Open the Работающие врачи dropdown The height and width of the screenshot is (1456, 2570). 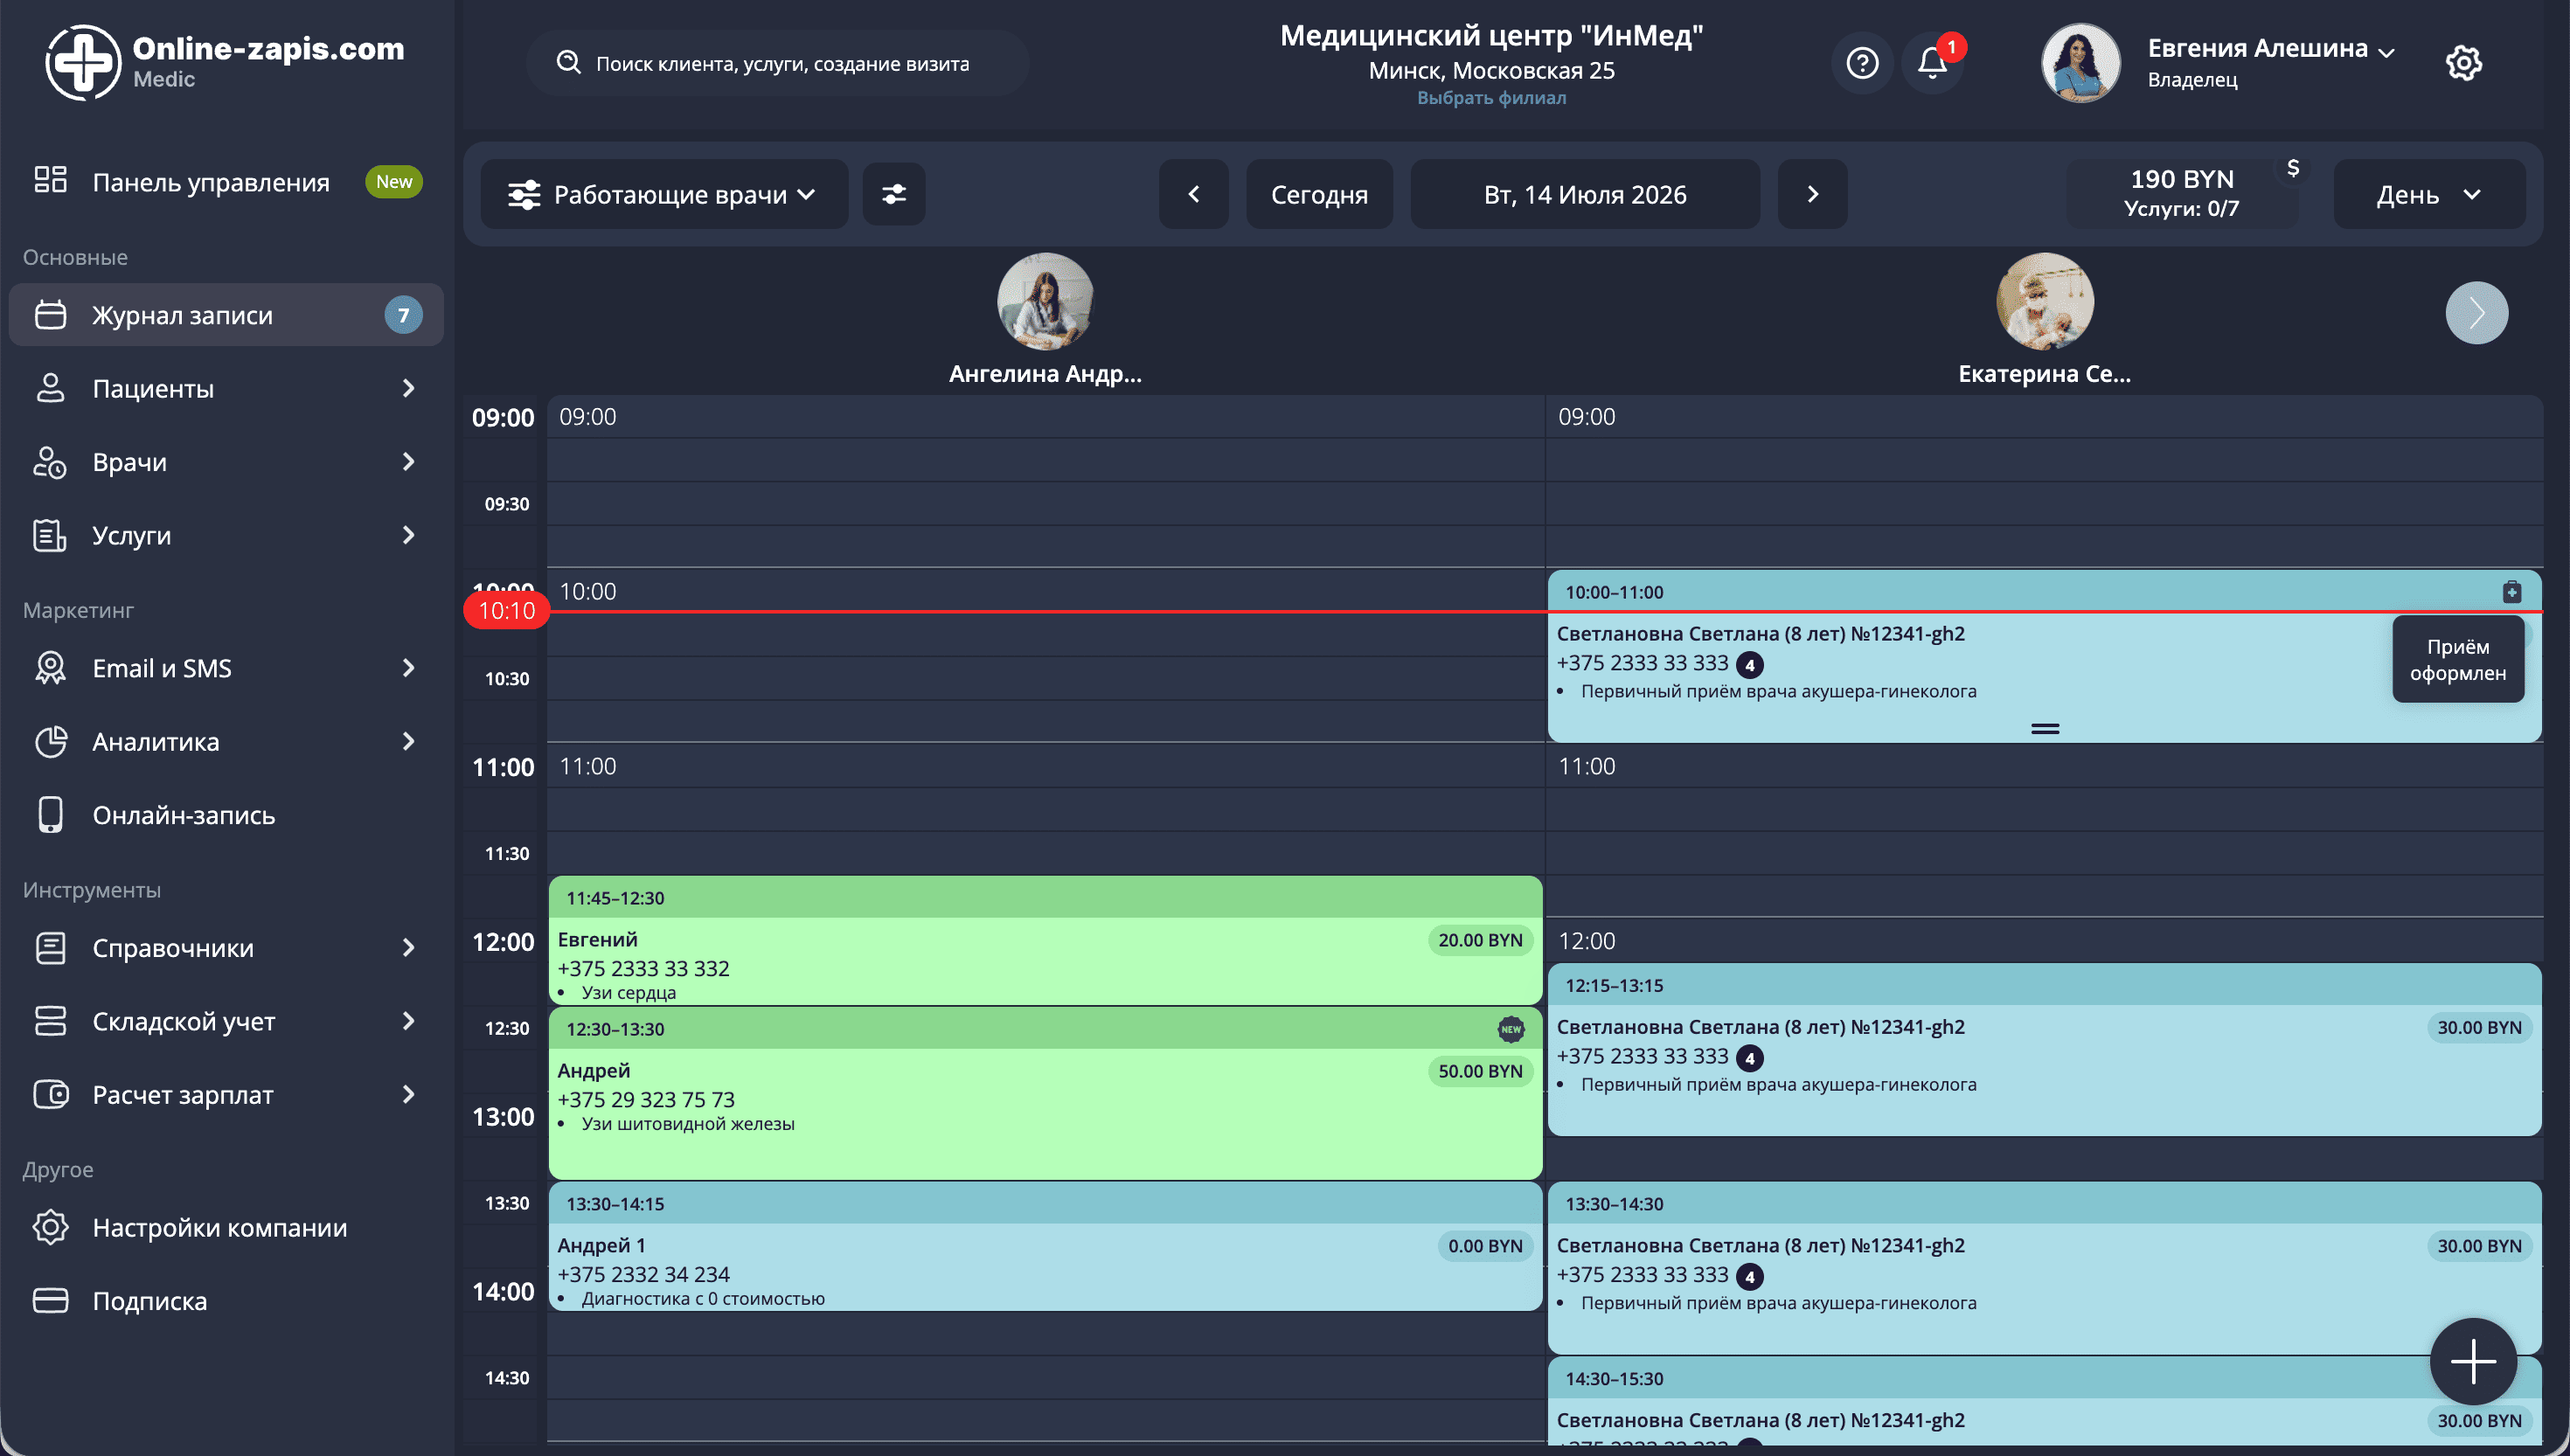[x=664, y=194]
